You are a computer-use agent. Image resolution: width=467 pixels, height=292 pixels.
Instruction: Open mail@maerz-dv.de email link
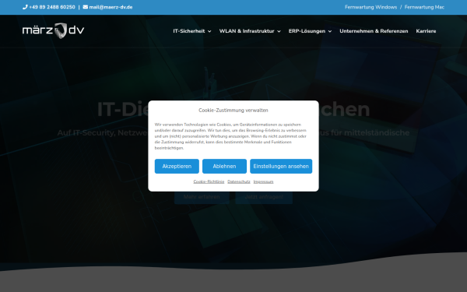coord(111,7)
